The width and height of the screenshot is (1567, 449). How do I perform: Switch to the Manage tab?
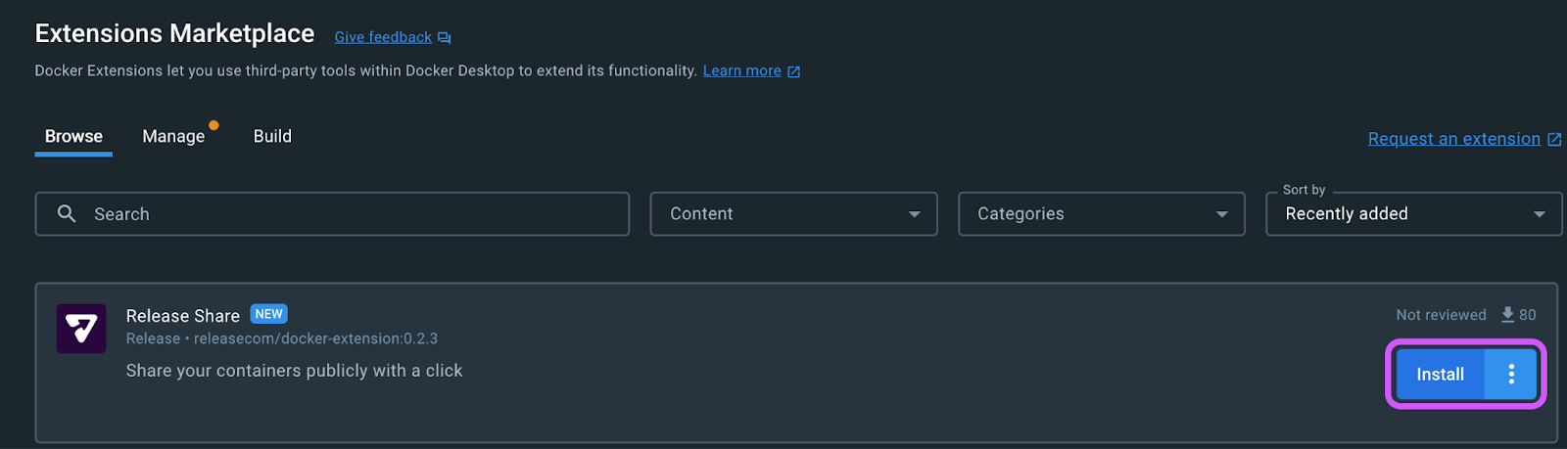click(x=173, y=136)
